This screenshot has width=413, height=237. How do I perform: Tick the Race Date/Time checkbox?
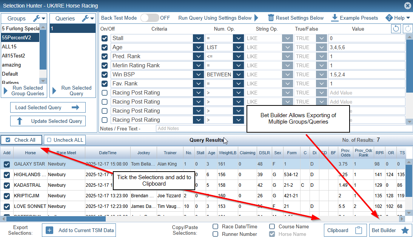click(x=215, y=226)
